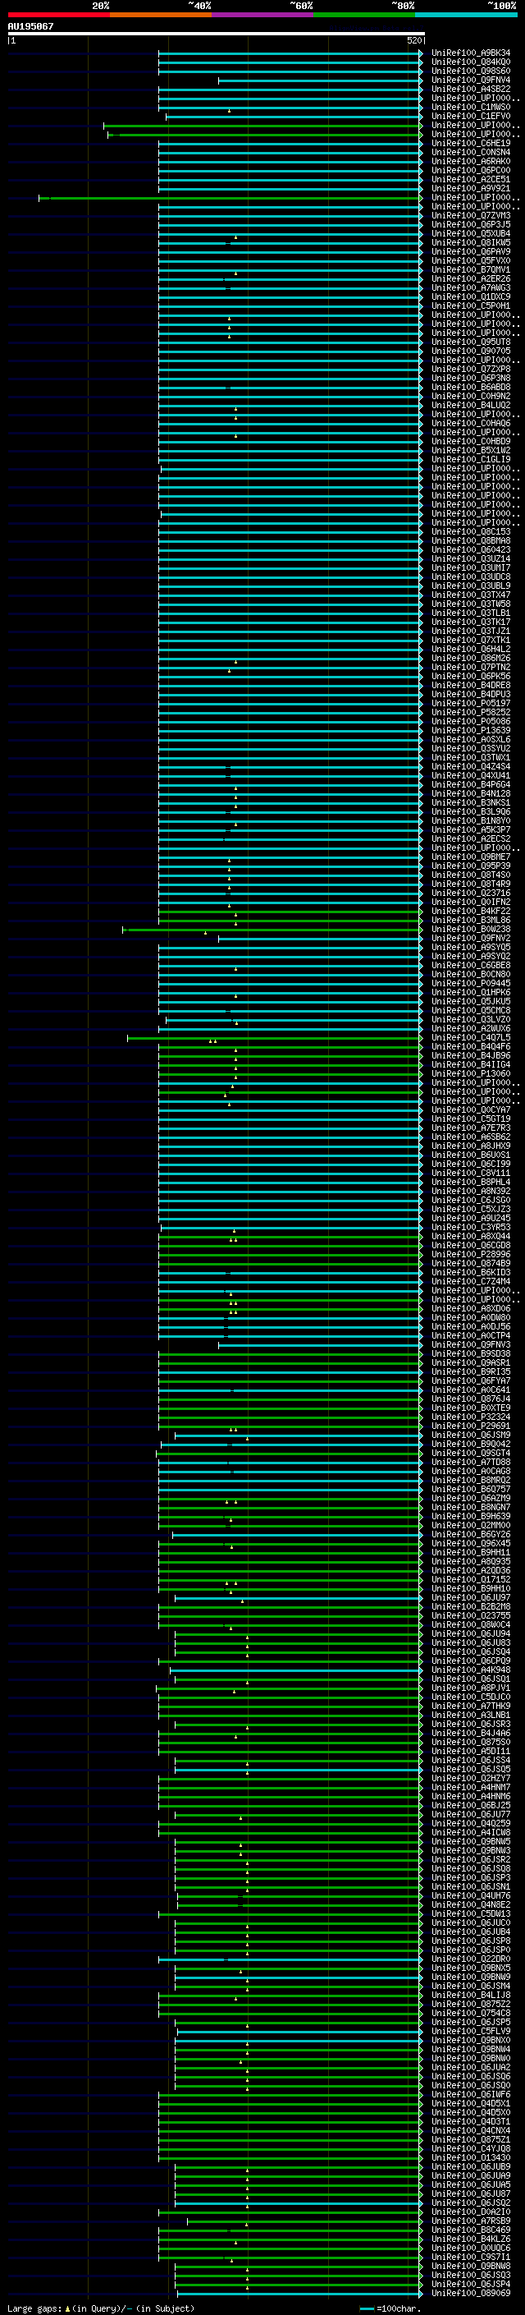Select the query name AU195067
Viewport: 525px width, 2315px height.
[x=30, y=26]
